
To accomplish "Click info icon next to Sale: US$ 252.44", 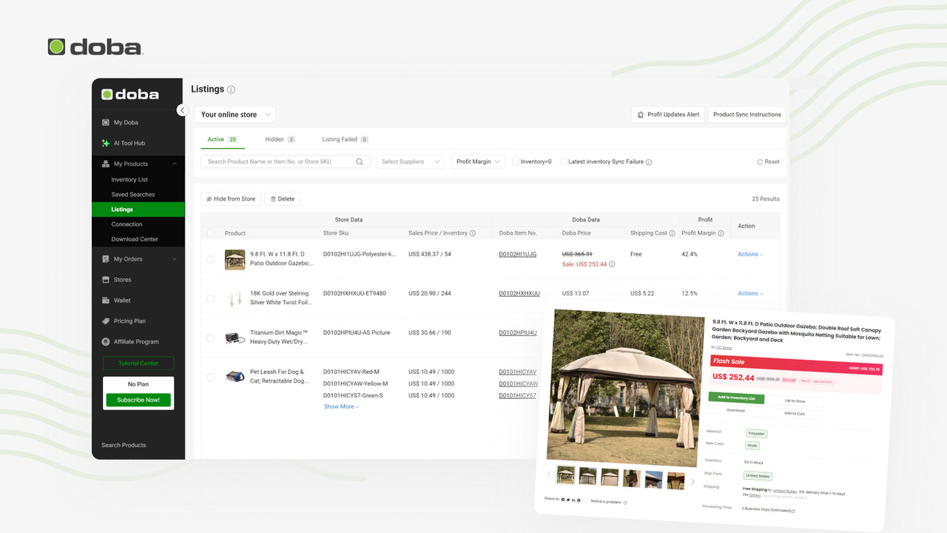I will click(x=612, y=264).
